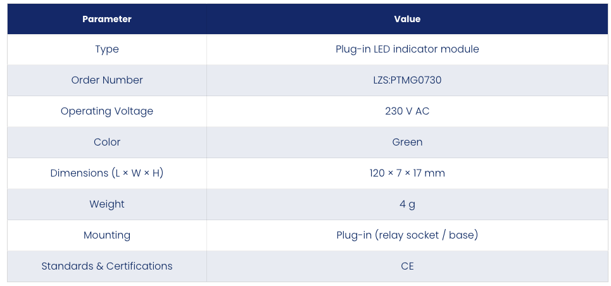
Task: Select the Operating Voltage label
Action: pos(107,111)
